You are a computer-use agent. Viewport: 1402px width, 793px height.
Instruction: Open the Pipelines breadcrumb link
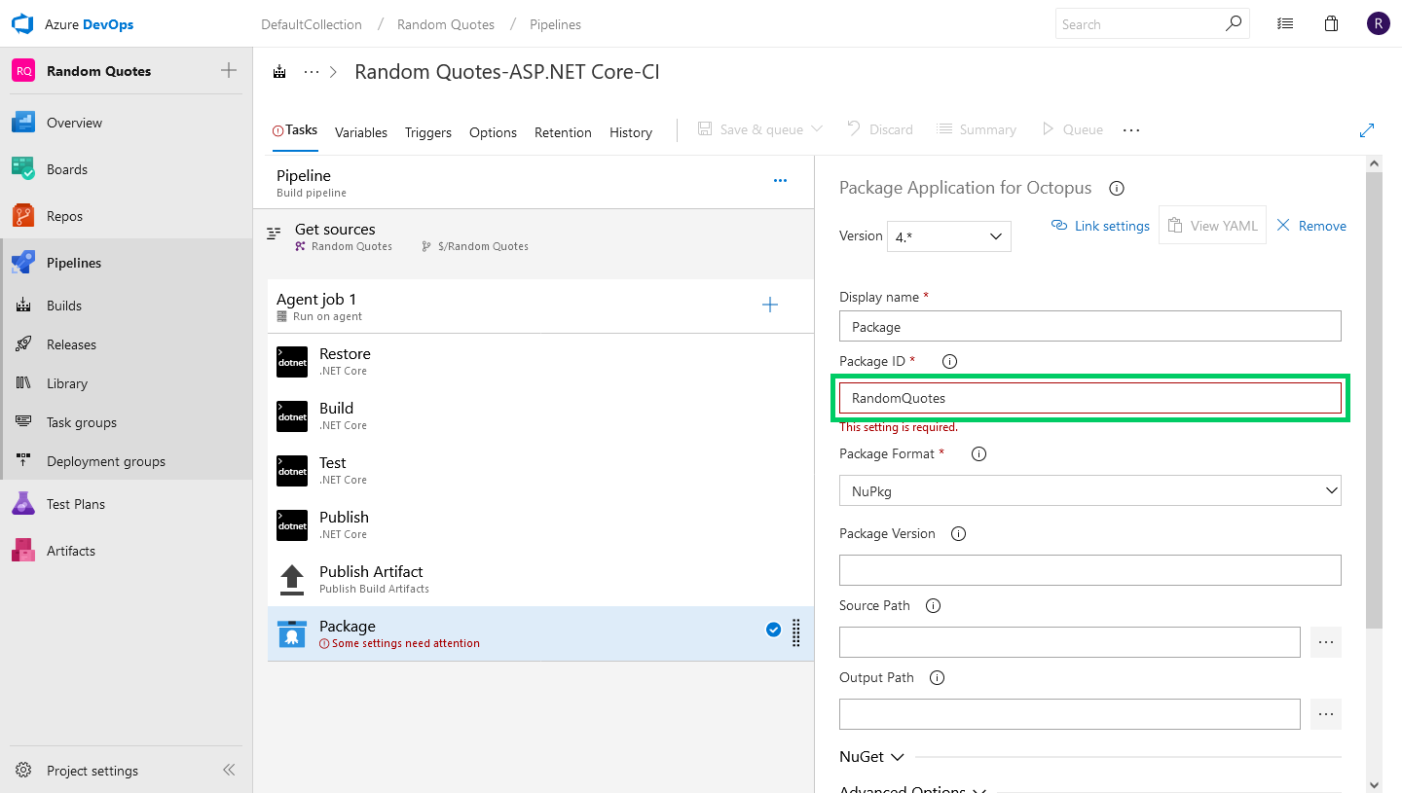click(x=555, y=24)
